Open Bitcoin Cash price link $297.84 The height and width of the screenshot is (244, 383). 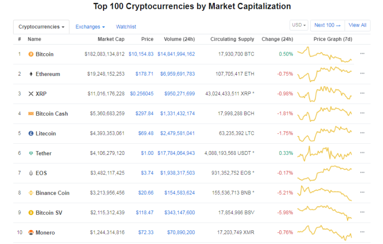click(144, 113)
